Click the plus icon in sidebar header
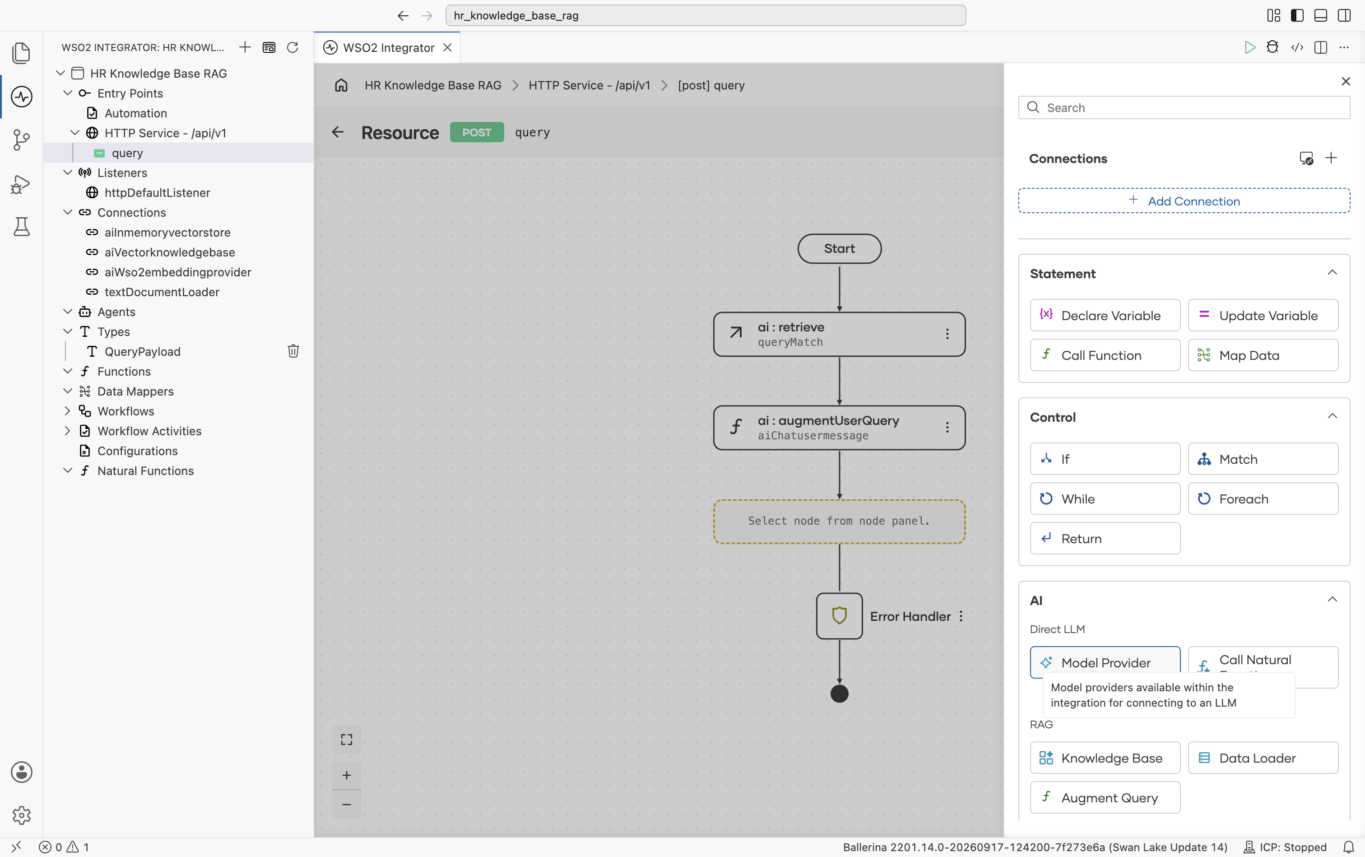 pos(245,47)
